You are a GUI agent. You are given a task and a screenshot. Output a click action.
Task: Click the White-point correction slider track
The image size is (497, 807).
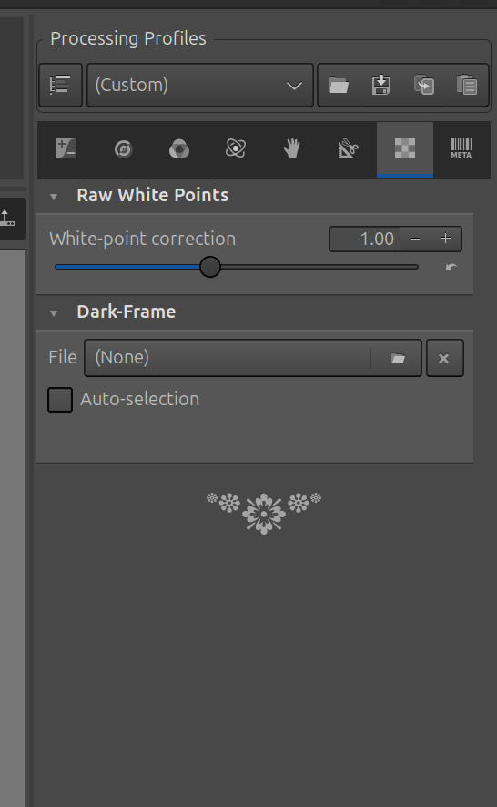[x=236, y=267]
